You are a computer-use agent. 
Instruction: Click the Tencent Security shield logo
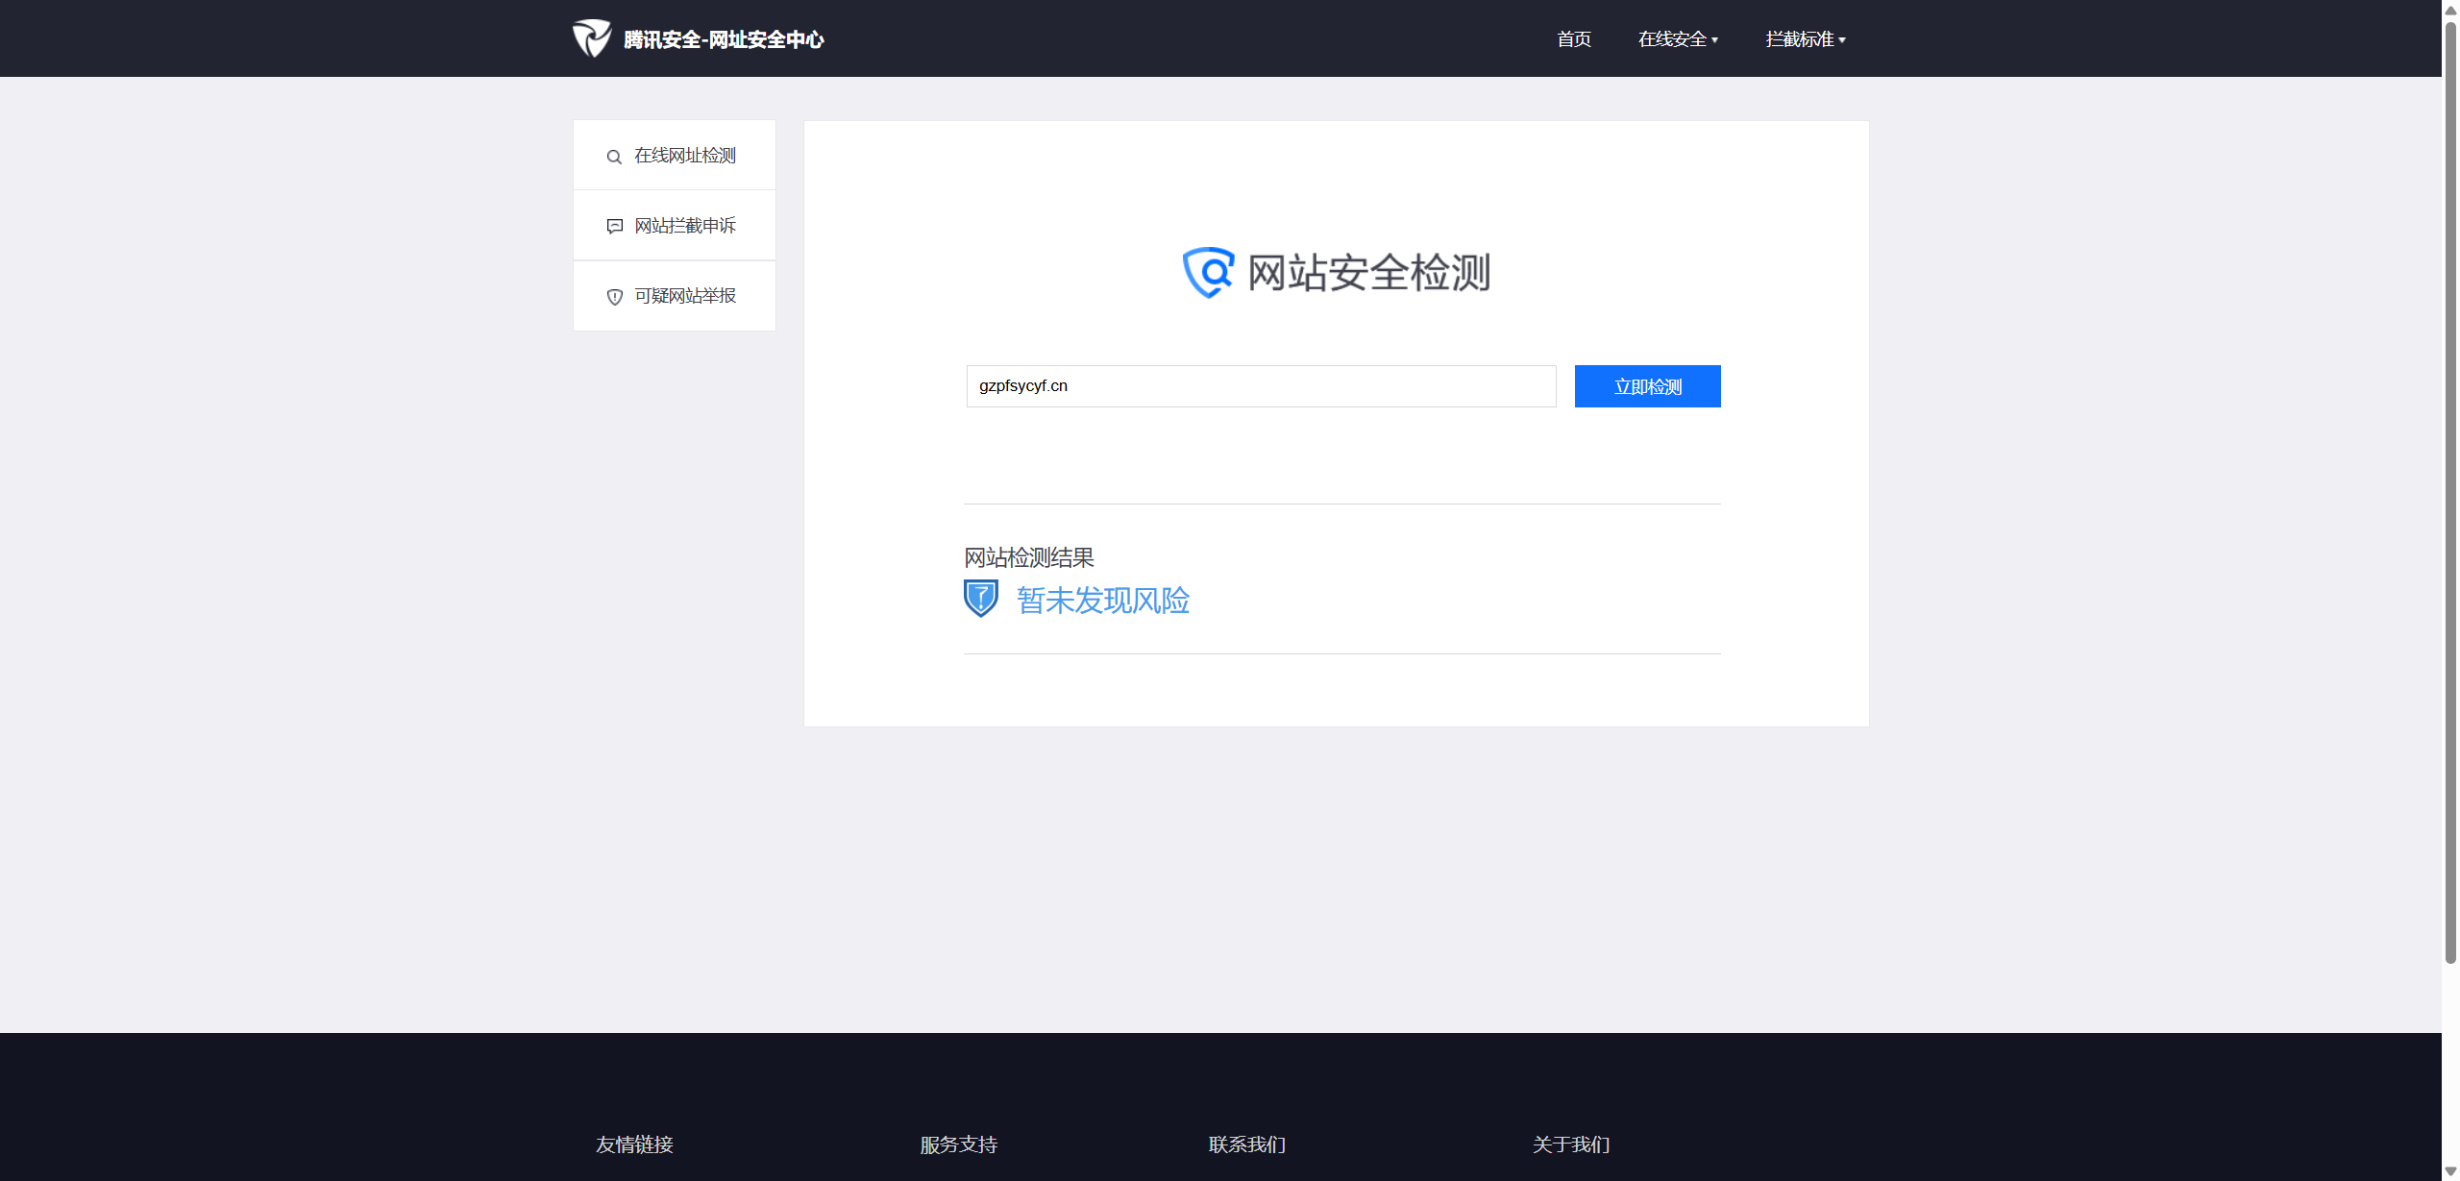tap(591, 38)
